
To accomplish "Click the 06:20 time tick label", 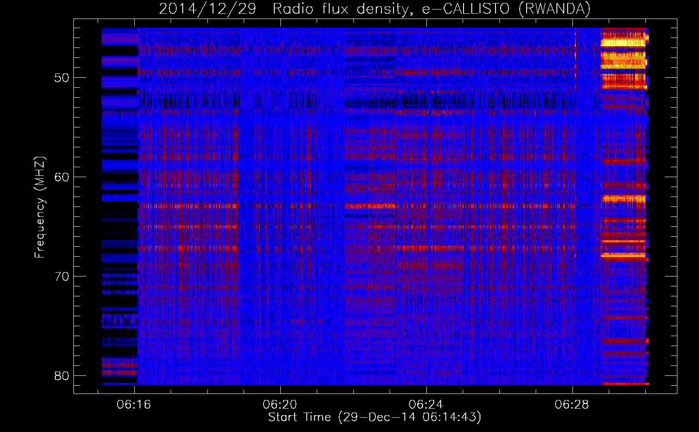I will tap(280, 405).
